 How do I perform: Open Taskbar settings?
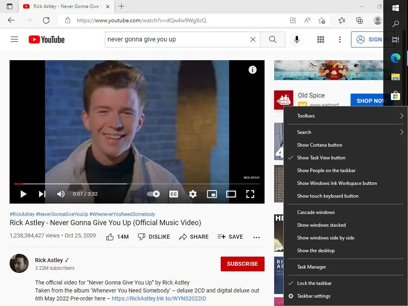[x=346, y=296]
